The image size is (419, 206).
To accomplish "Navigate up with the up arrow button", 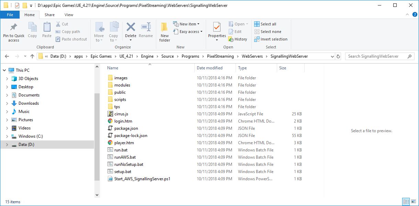I will point(32,56).
